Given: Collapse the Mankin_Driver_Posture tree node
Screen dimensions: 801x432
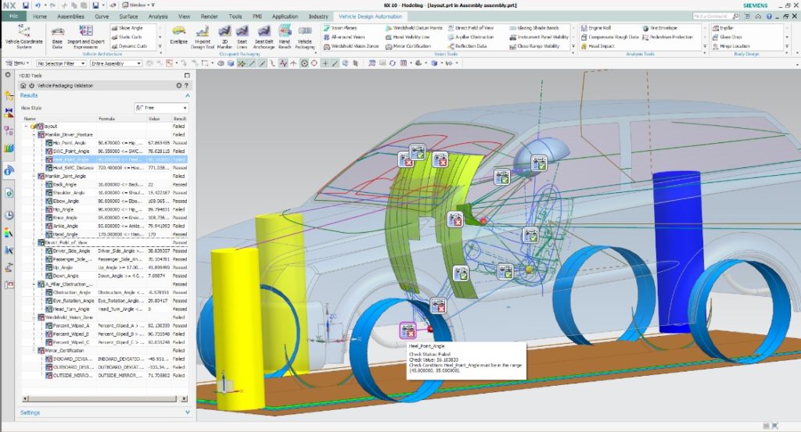Looking at the screenshot, I should point(34,134).
